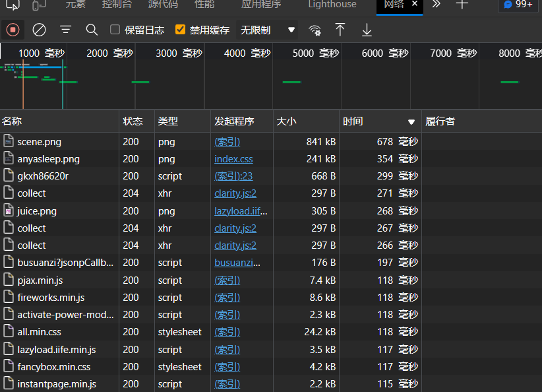The image size is (542, 392).
Task: Click the 99+ issues counter badge
Action: click(518, 5)
